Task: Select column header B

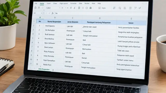Action: (55, 18)
